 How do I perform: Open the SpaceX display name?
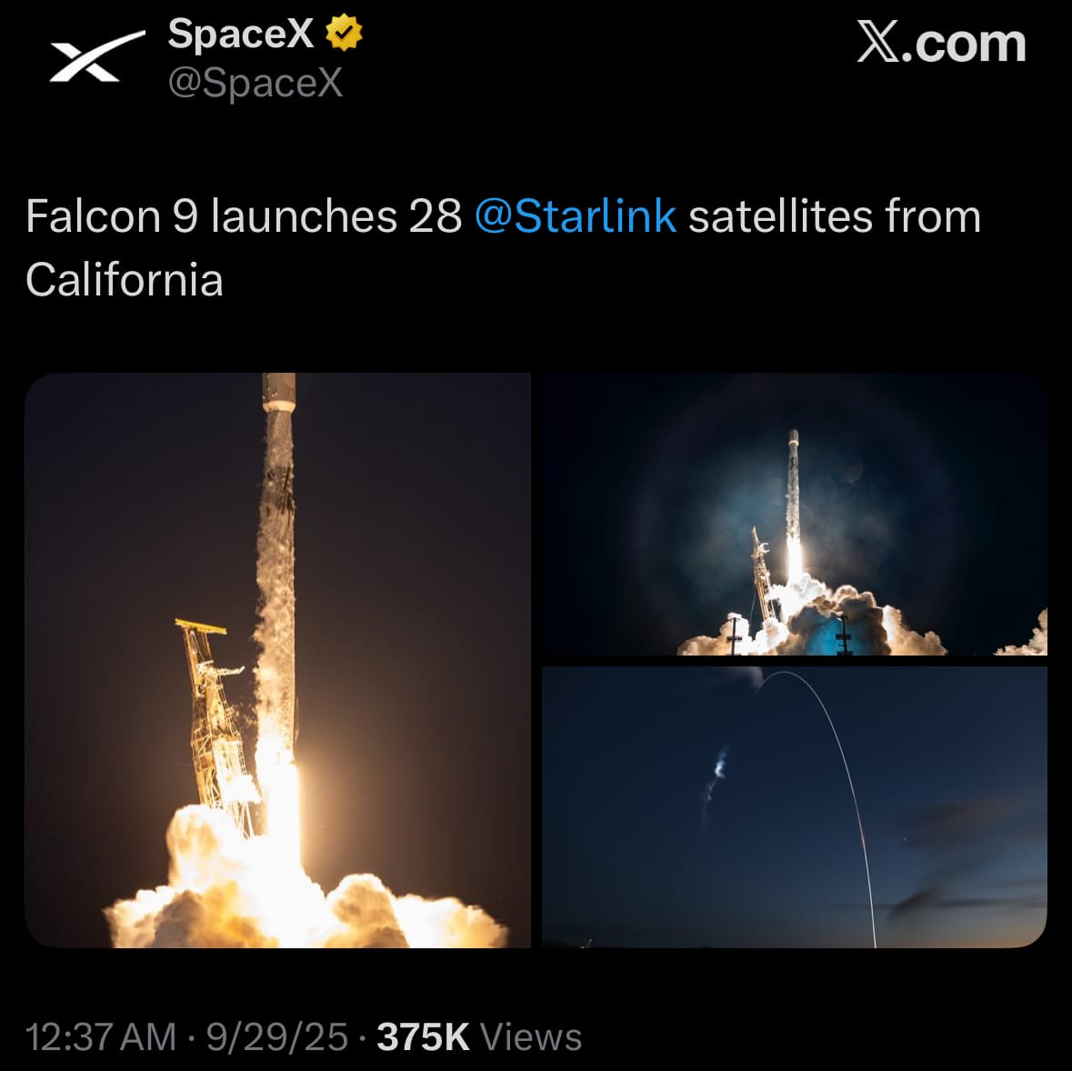point(240,35)
